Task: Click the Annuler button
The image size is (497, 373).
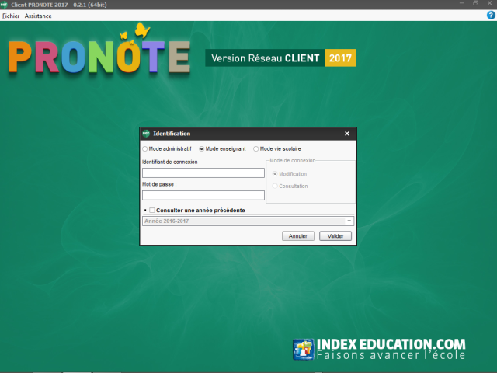Action: 298,236
